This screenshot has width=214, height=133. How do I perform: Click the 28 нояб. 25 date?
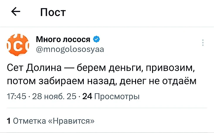pos(56,96)
